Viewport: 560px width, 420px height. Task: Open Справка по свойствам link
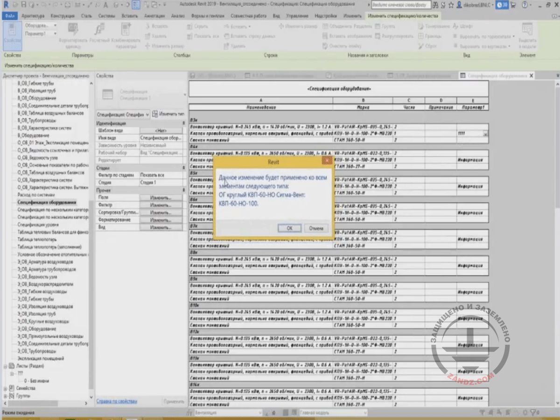point(117,401)
